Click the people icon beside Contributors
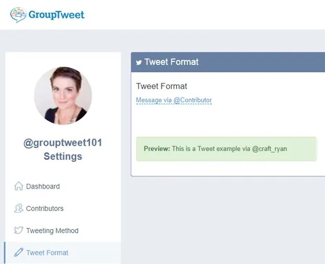Viewport: 325px width, 264px height. [x=19, y=208]
